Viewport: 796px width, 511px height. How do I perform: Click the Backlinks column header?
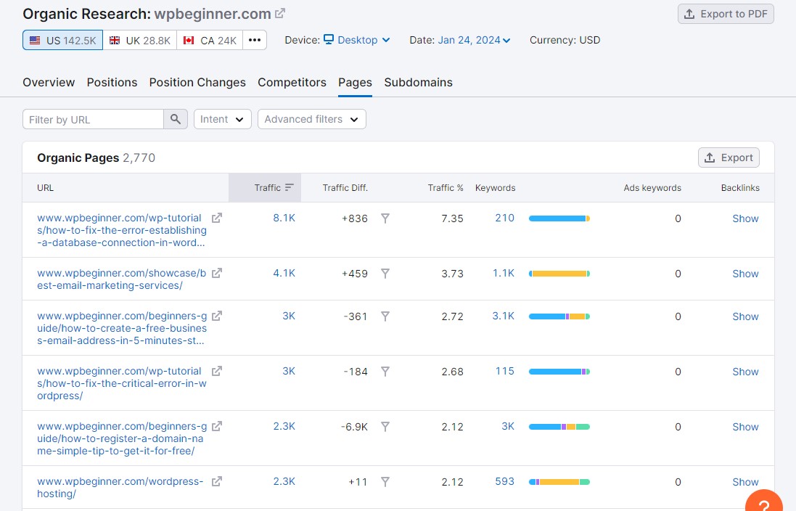click(x=740, y=188)
